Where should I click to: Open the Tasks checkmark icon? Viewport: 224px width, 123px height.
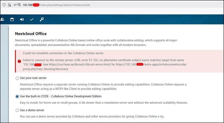coord(32,19)
